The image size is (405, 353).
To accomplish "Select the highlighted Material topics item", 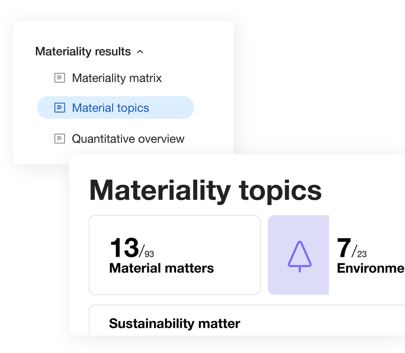I will [x=116, y=108].
